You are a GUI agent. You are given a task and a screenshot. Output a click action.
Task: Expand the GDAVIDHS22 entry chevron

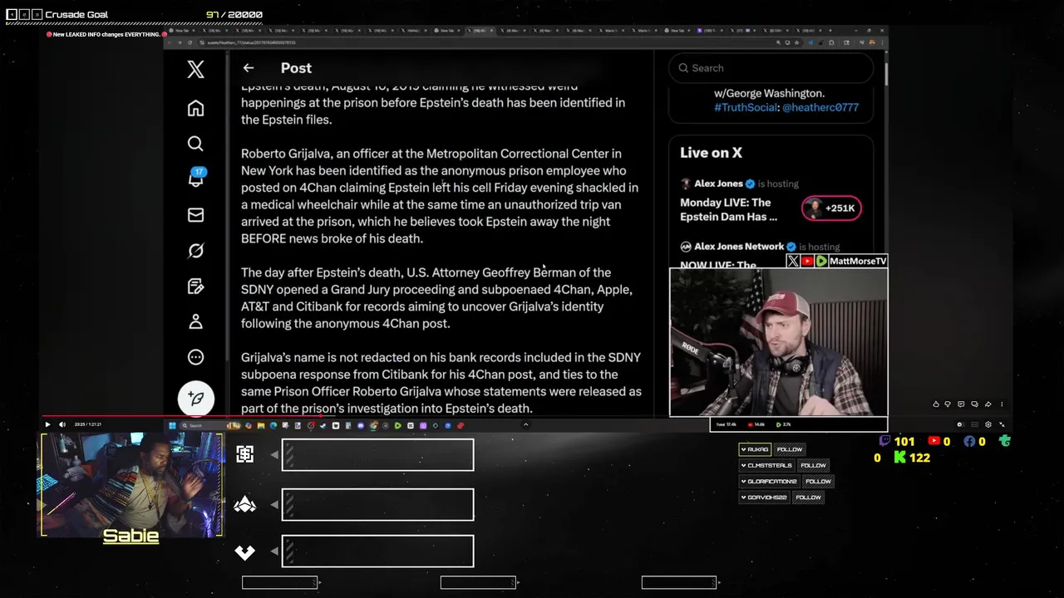743,498
